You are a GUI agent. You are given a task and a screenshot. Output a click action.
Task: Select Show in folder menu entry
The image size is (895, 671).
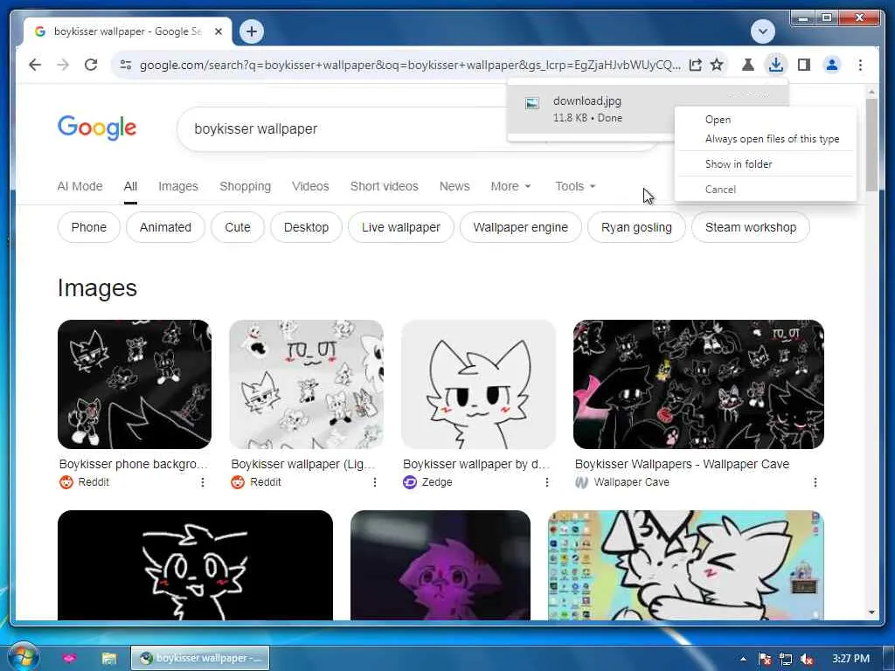click(738, 164)
